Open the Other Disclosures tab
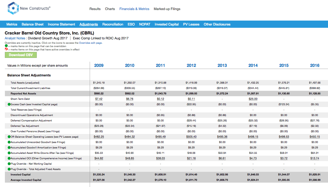 coord(217,24)
